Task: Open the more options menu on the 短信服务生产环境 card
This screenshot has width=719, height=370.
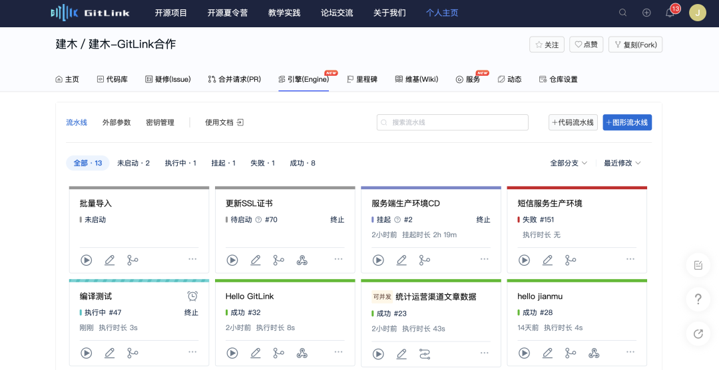Action: 630,259
